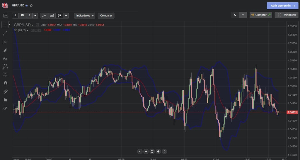Hide BB indicator with eye icon

click(x=32, y=30)
